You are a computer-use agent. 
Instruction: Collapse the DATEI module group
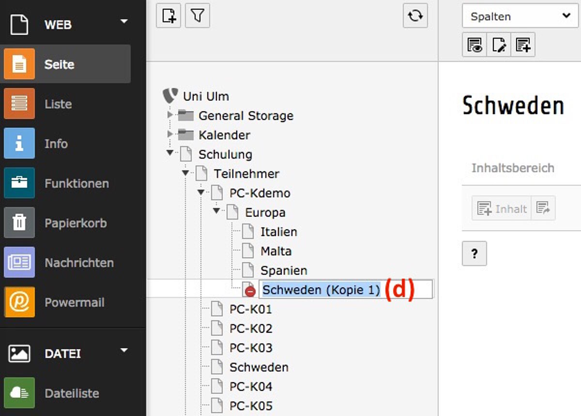point(124,350)
